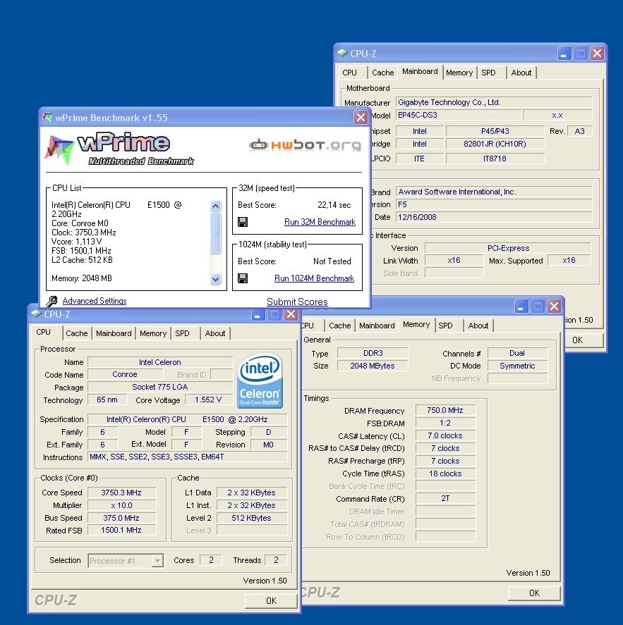Click scroll down arrow in CPU List
The image size is (623, 625).
tap(215, 280)
